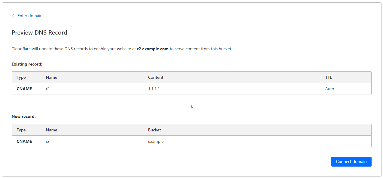Open the Enter domain page

tap(30, 16)
